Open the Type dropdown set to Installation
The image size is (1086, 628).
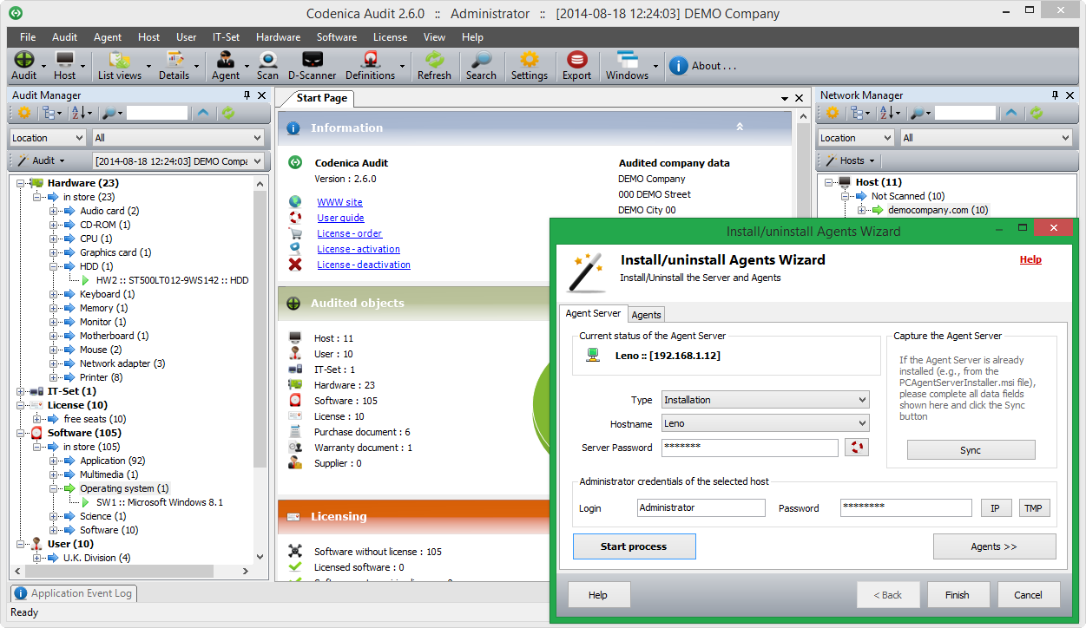coord(765,400)
